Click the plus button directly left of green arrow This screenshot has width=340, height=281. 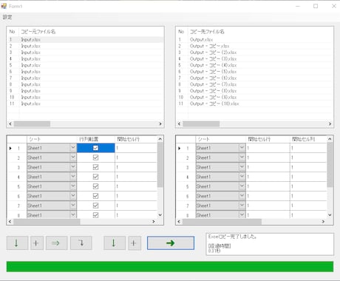point(135,243)
